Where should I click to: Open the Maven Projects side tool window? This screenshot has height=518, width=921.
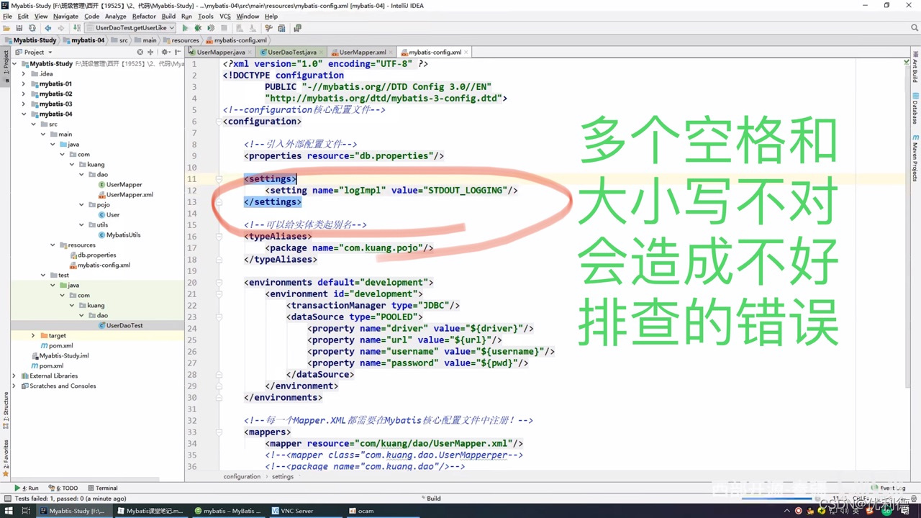point(915,158)
